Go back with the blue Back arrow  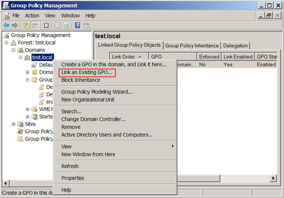pyautogui.click(x=6, y=25)
